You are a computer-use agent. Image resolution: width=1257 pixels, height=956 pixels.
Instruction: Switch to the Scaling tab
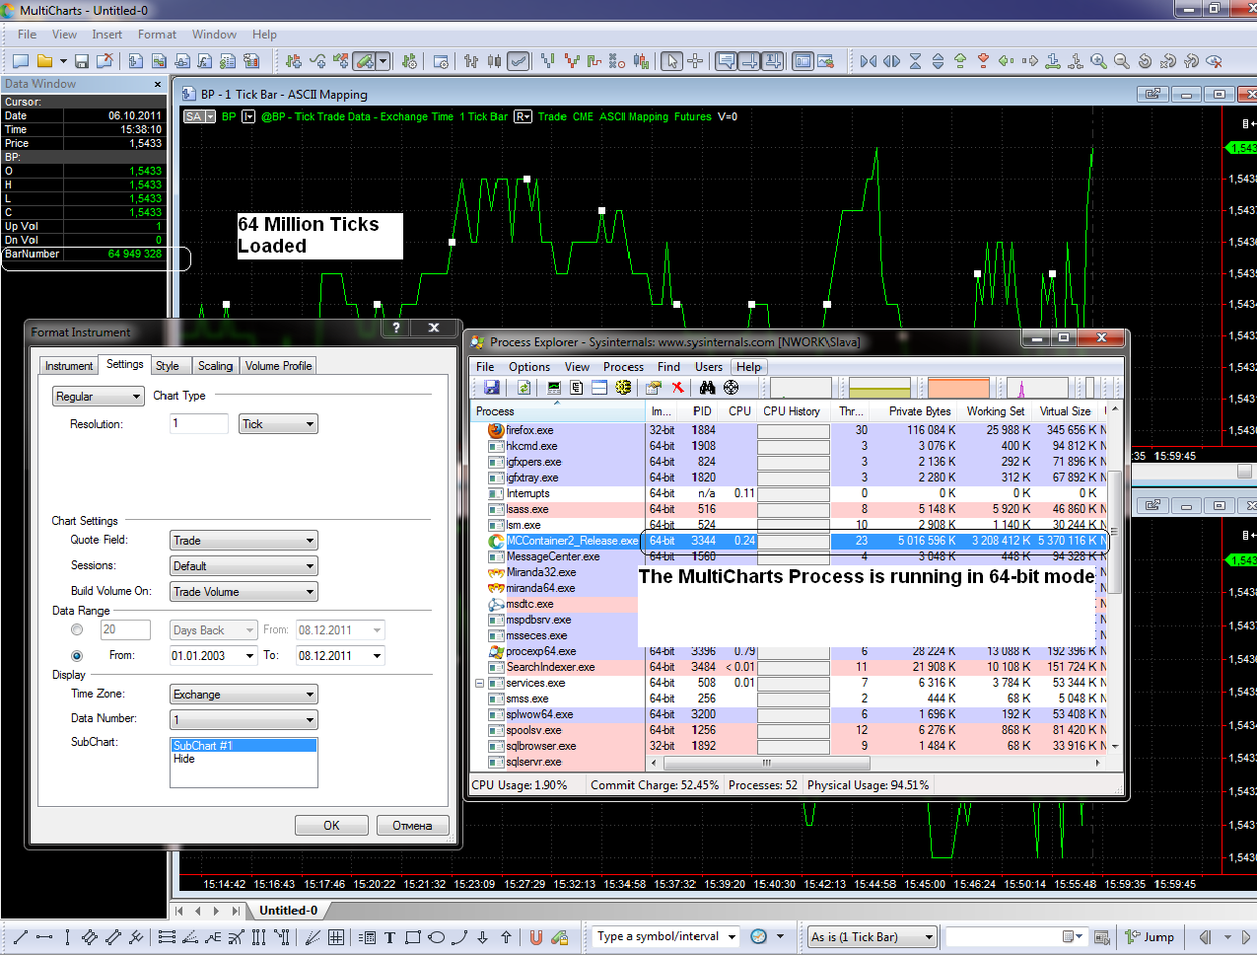[215, 366]
